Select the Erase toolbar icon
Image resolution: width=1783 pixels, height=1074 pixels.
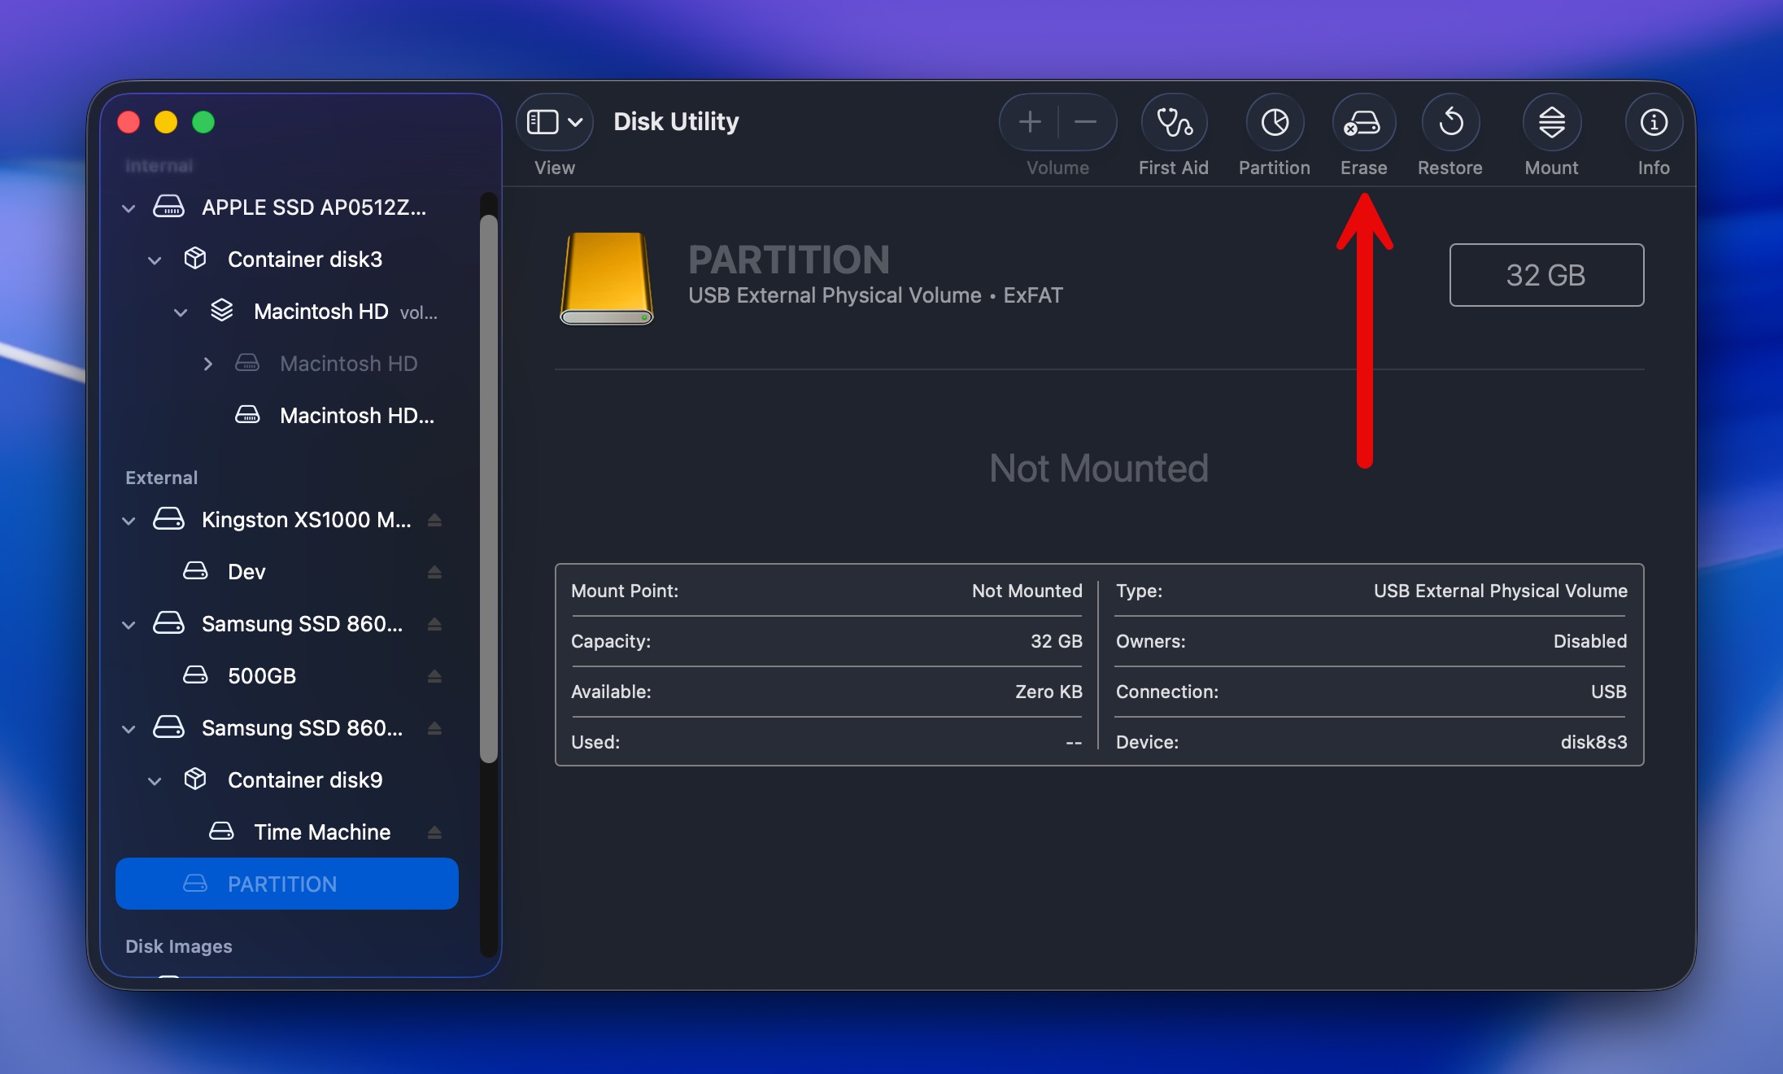click(x=1362, y=122)
